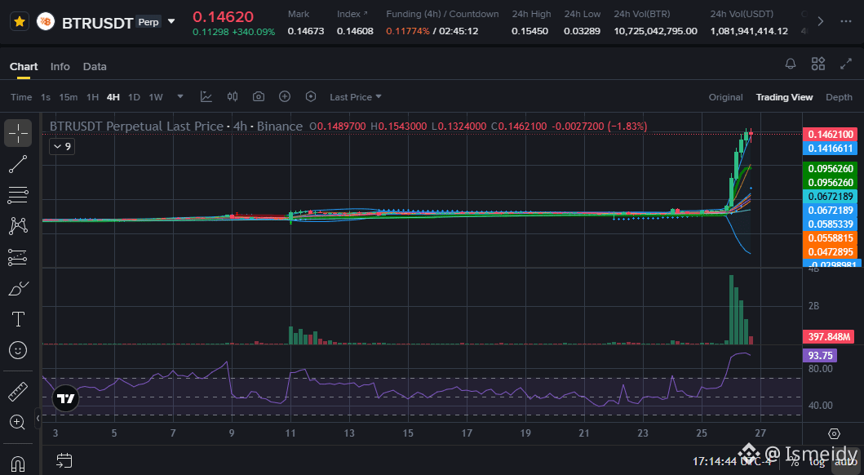Open the BTRUSDT pair selector dropdown
Screen dimensions: 864x475
pos(171,21)
